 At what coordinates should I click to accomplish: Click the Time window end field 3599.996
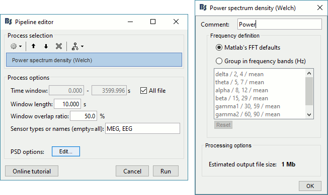click(x=109, y=90)
